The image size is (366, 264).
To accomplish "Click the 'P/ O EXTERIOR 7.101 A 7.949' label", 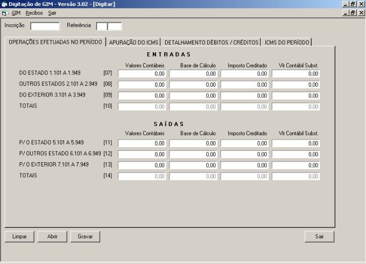I will 54,164.
